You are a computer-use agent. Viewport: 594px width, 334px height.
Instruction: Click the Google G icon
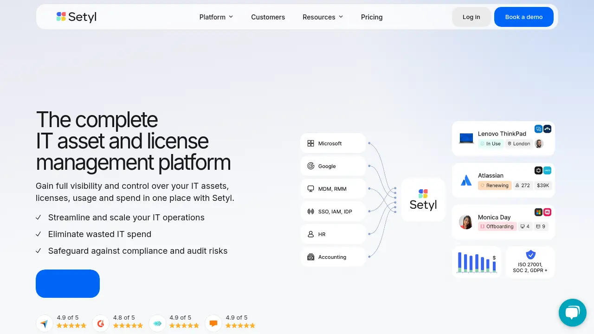(x=311, y=166)
